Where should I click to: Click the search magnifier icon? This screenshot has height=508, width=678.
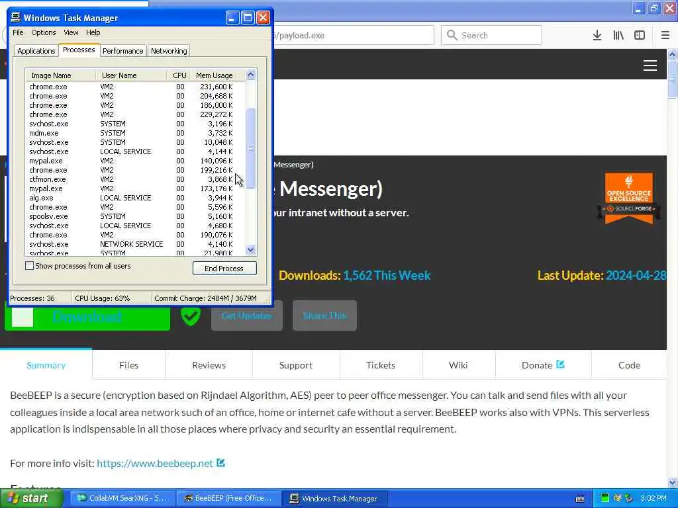pyautogui.click(x=452, y=35)
